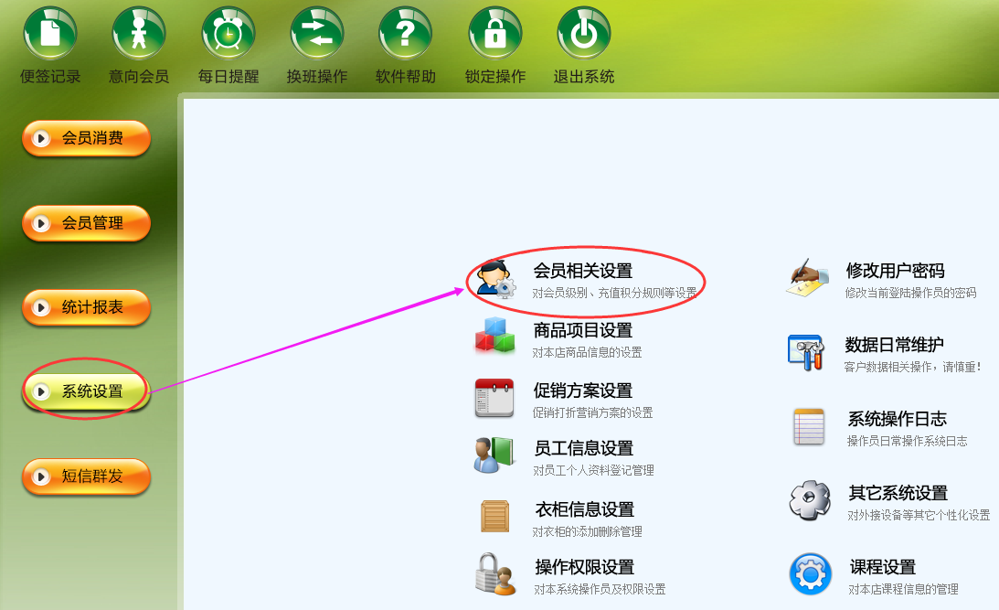Open the 便签记录 notes icon
Image resolution: width=999 pixels, height=610 pixels.
coord(50,33)
